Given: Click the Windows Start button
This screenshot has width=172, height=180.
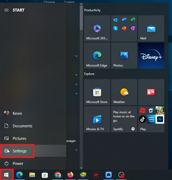Looking at the screenshot, I should [6, 175].
